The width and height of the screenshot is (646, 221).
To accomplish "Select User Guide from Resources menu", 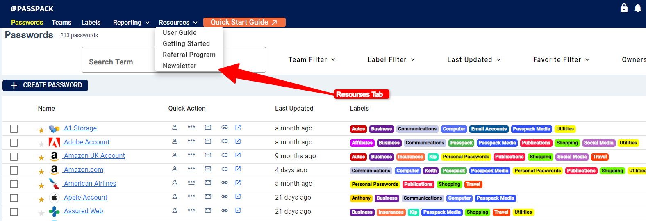I will coord(180,32).
